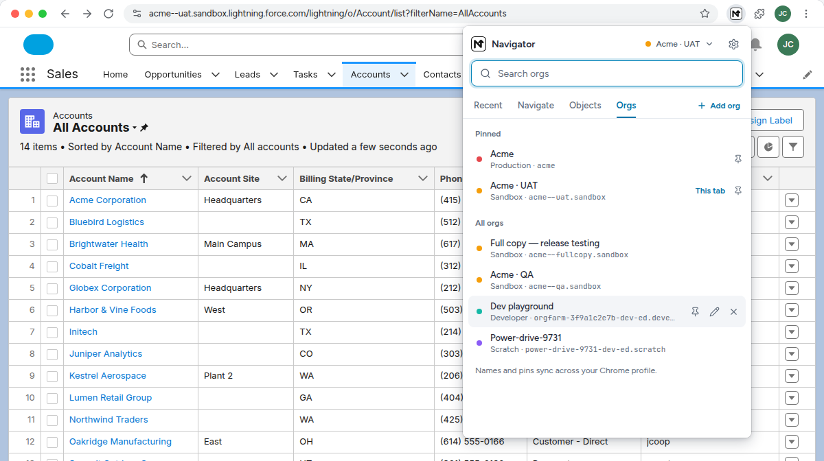Open the Contacts nav tab
The image size is (824, 461).
coord(442,74)
